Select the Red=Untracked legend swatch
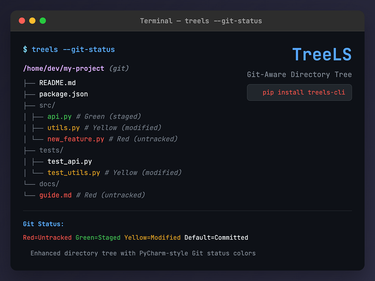Viewport: 375px width, 281px height. [x=47, y=238]
